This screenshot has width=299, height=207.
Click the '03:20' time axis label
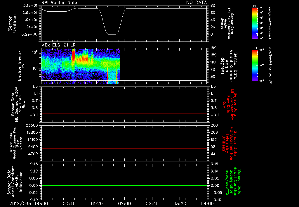point(180,203)
